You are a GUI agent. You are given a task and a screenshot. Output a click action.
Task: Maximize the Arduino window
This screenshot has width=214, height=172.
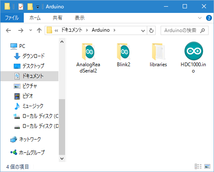click(x=185, y=6)
